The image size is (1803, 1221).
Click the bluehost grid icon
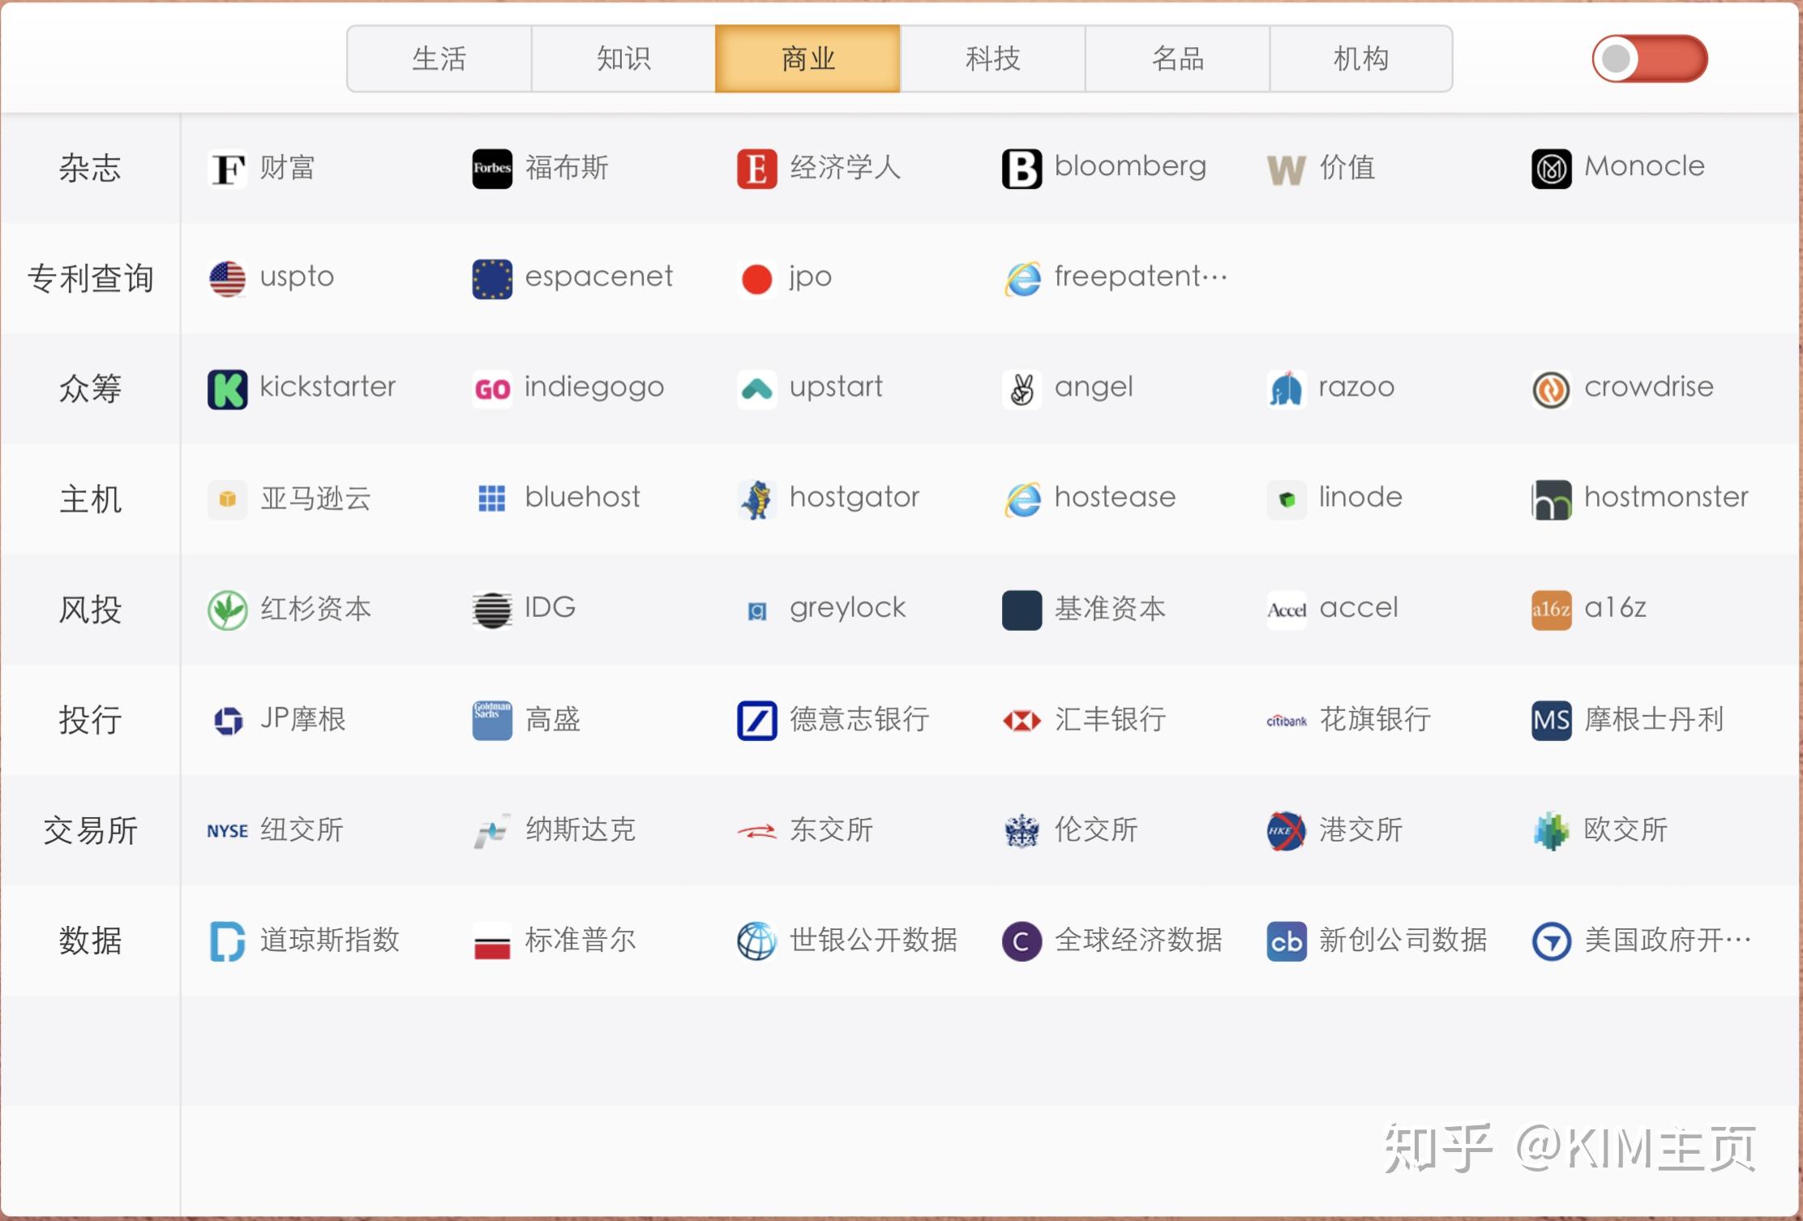pyautogui.click(x=492, y=499)
